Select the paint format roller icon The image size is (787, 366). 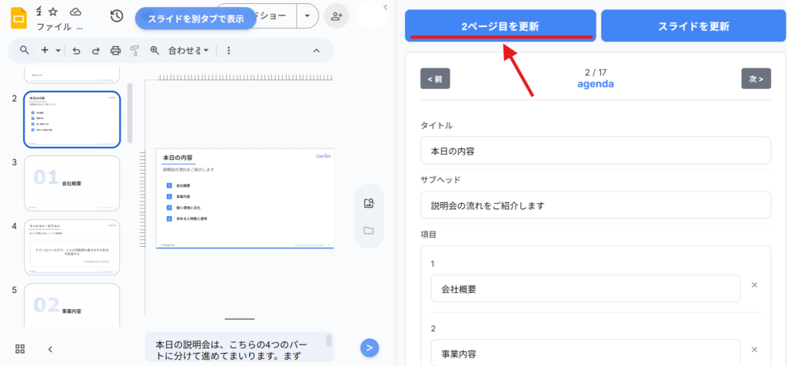(x=134, y=51)
